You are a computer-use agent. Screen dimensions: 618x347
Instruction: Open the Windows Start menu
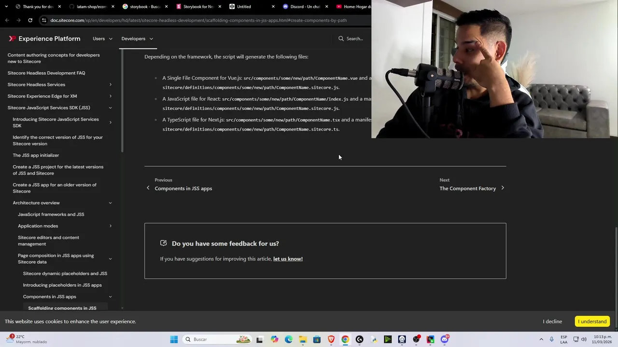pos(174,339)
